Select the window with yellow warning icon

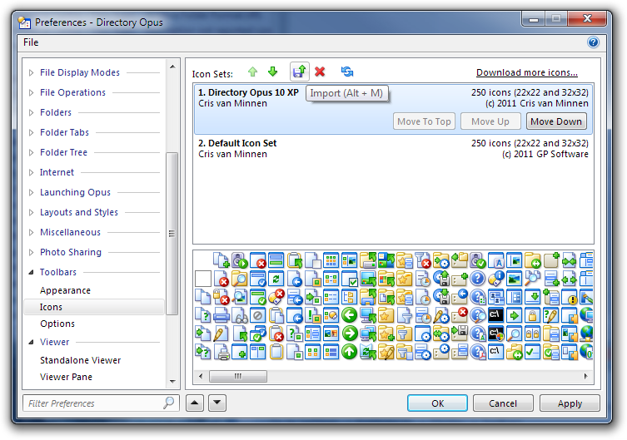pyautogui.click(x=570, y=297)
